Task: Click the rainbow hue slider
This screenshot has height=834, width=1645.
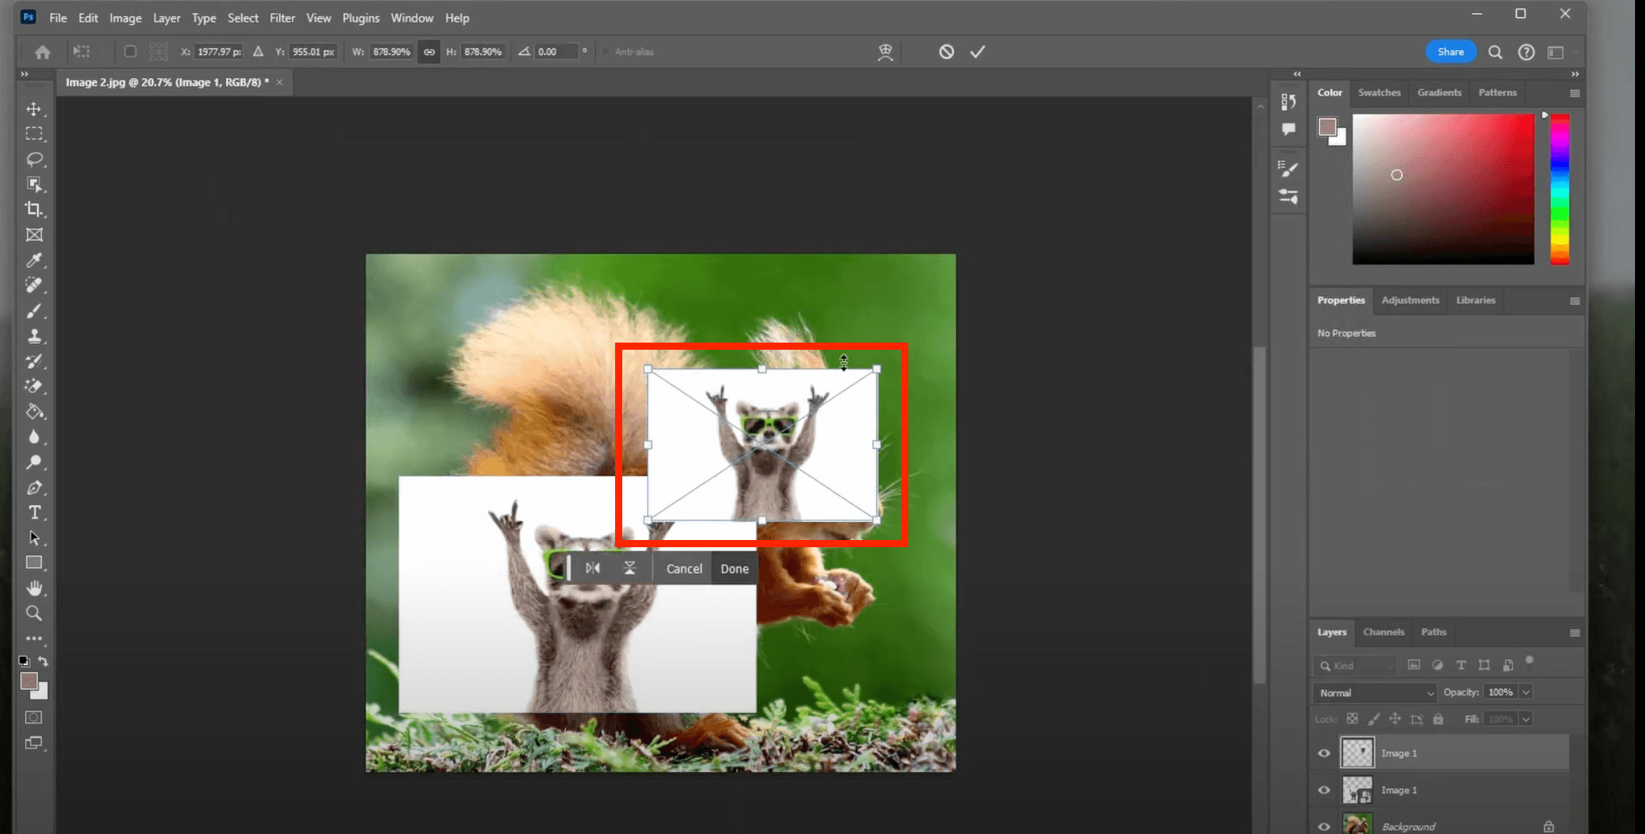Action: click(1559, 190)
